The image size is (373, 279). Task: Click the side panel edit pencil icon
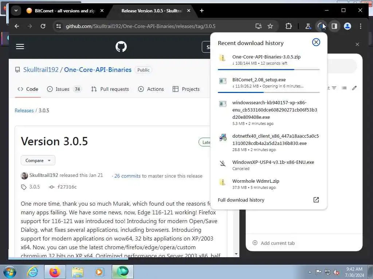click(x=354, y=88)
